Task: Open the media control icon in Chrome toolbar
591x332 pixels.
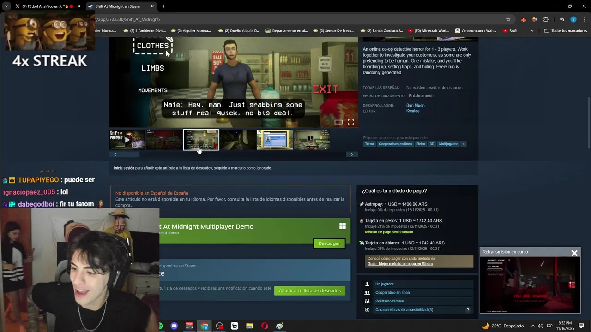Action: [x=562, y=19]
